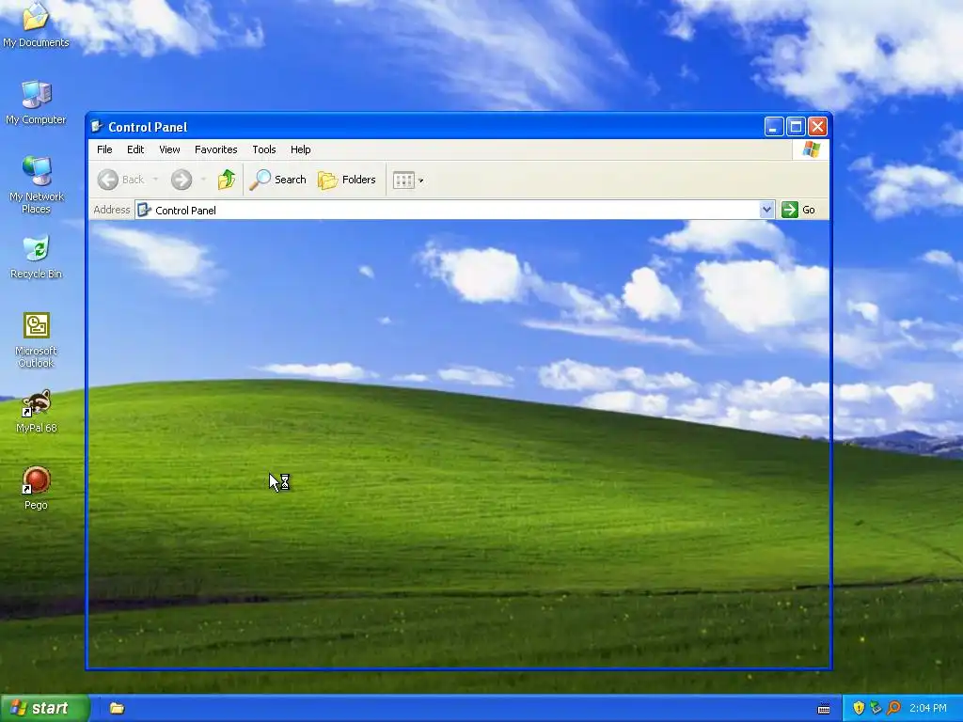Open the Help menu
This screenshot has height=722, width=963.
[300, 149]
